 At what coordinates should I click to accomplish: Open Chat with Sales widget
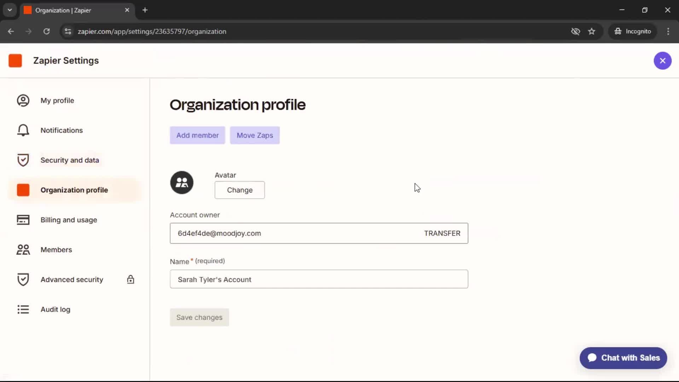click(623, 358)
